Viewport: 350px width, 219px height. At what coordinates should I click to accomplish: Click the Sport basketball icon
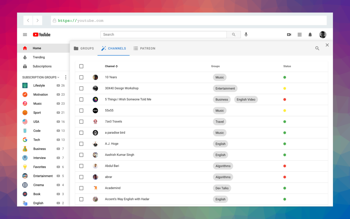(x=25, y=113)
